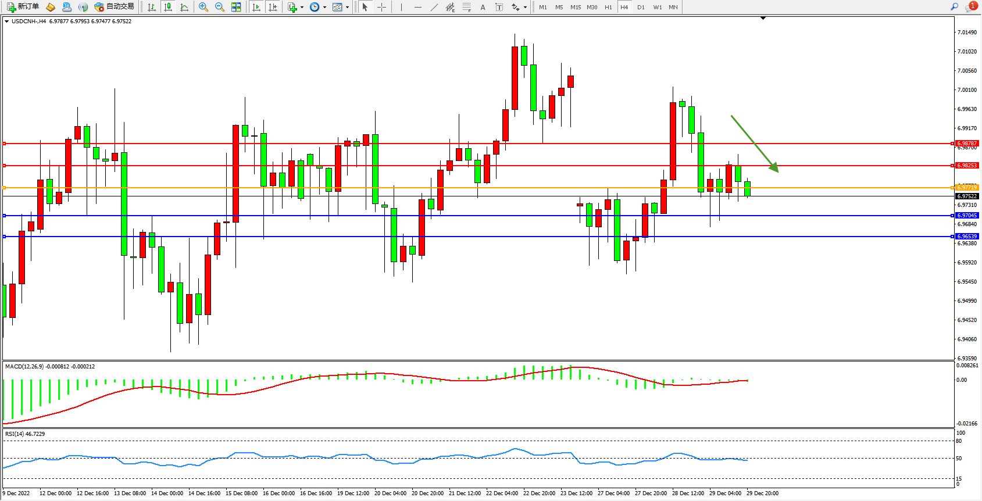The height and width of the screenshot is (501, 982).
Task: Choose the text label tool
Action: tap(499, 7)
